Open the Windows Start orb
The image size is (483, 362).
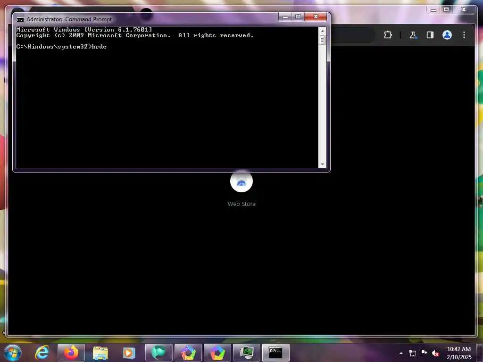pyautogui.click(x=13, y=353)
